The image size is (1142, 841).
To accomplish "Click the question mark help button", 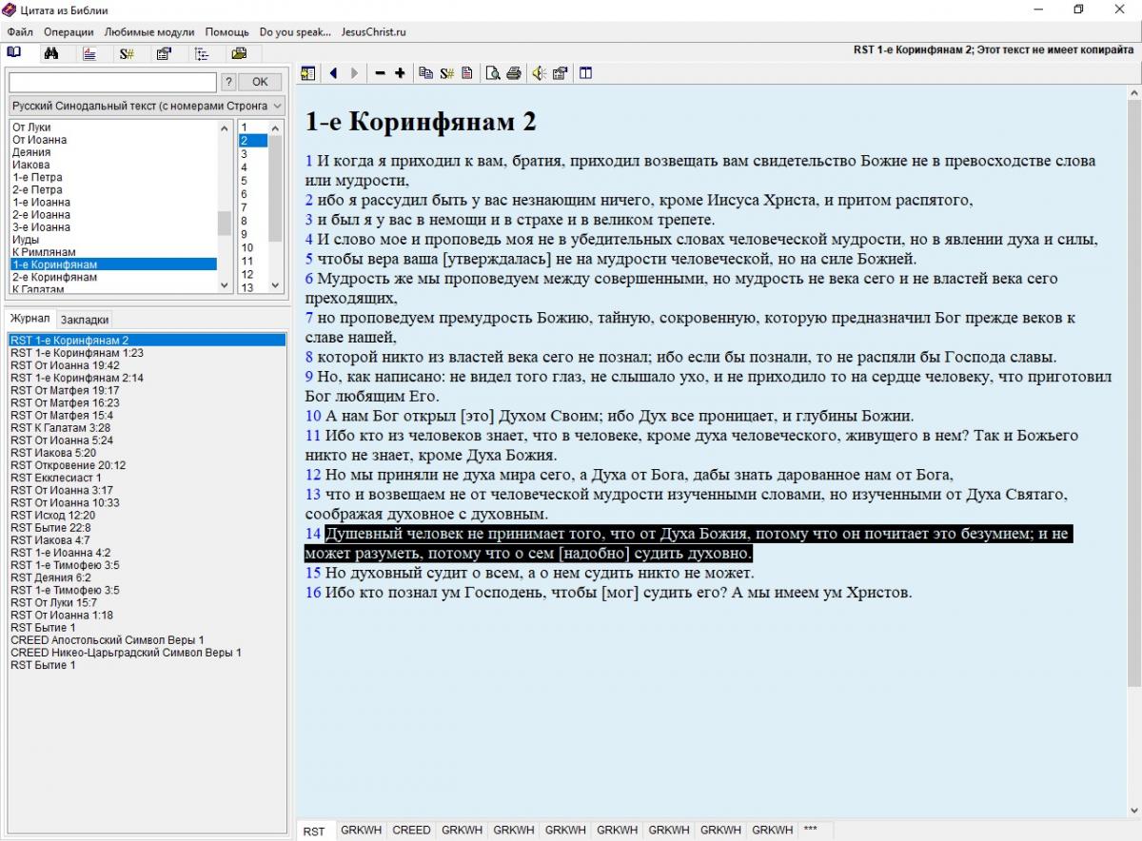I will (228, 82).
